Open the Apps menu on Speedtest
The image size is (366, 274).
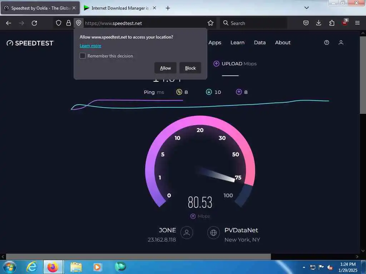(215, 42)
